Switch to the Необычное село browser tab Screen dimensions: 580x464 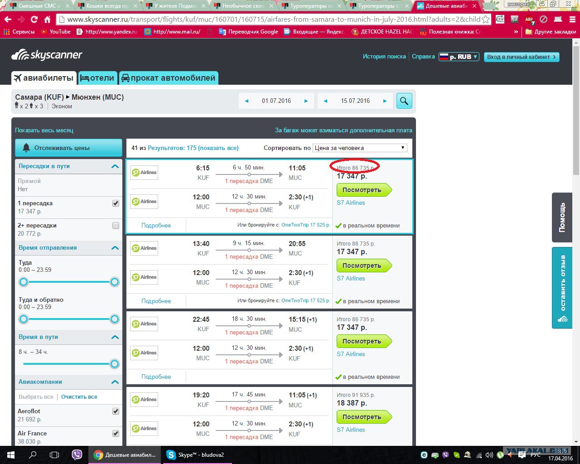click(243, 6)
